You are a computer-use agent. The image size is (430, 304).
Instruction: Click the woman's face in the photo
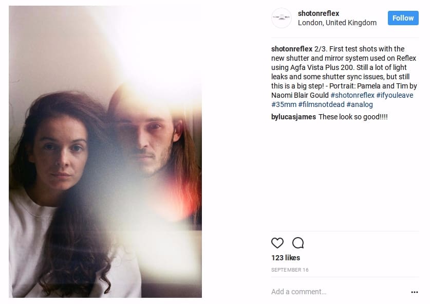pyautogui.click(x=60, y=153)
